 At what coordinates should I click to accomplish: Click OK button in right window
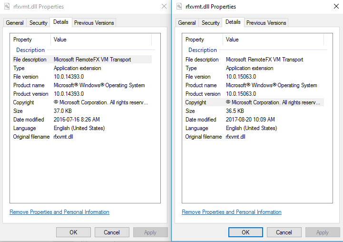click(245, 232)
